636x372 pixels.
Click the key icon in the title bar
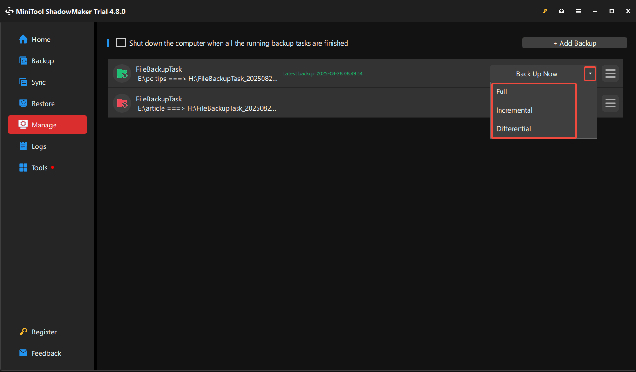pos(545,11)
